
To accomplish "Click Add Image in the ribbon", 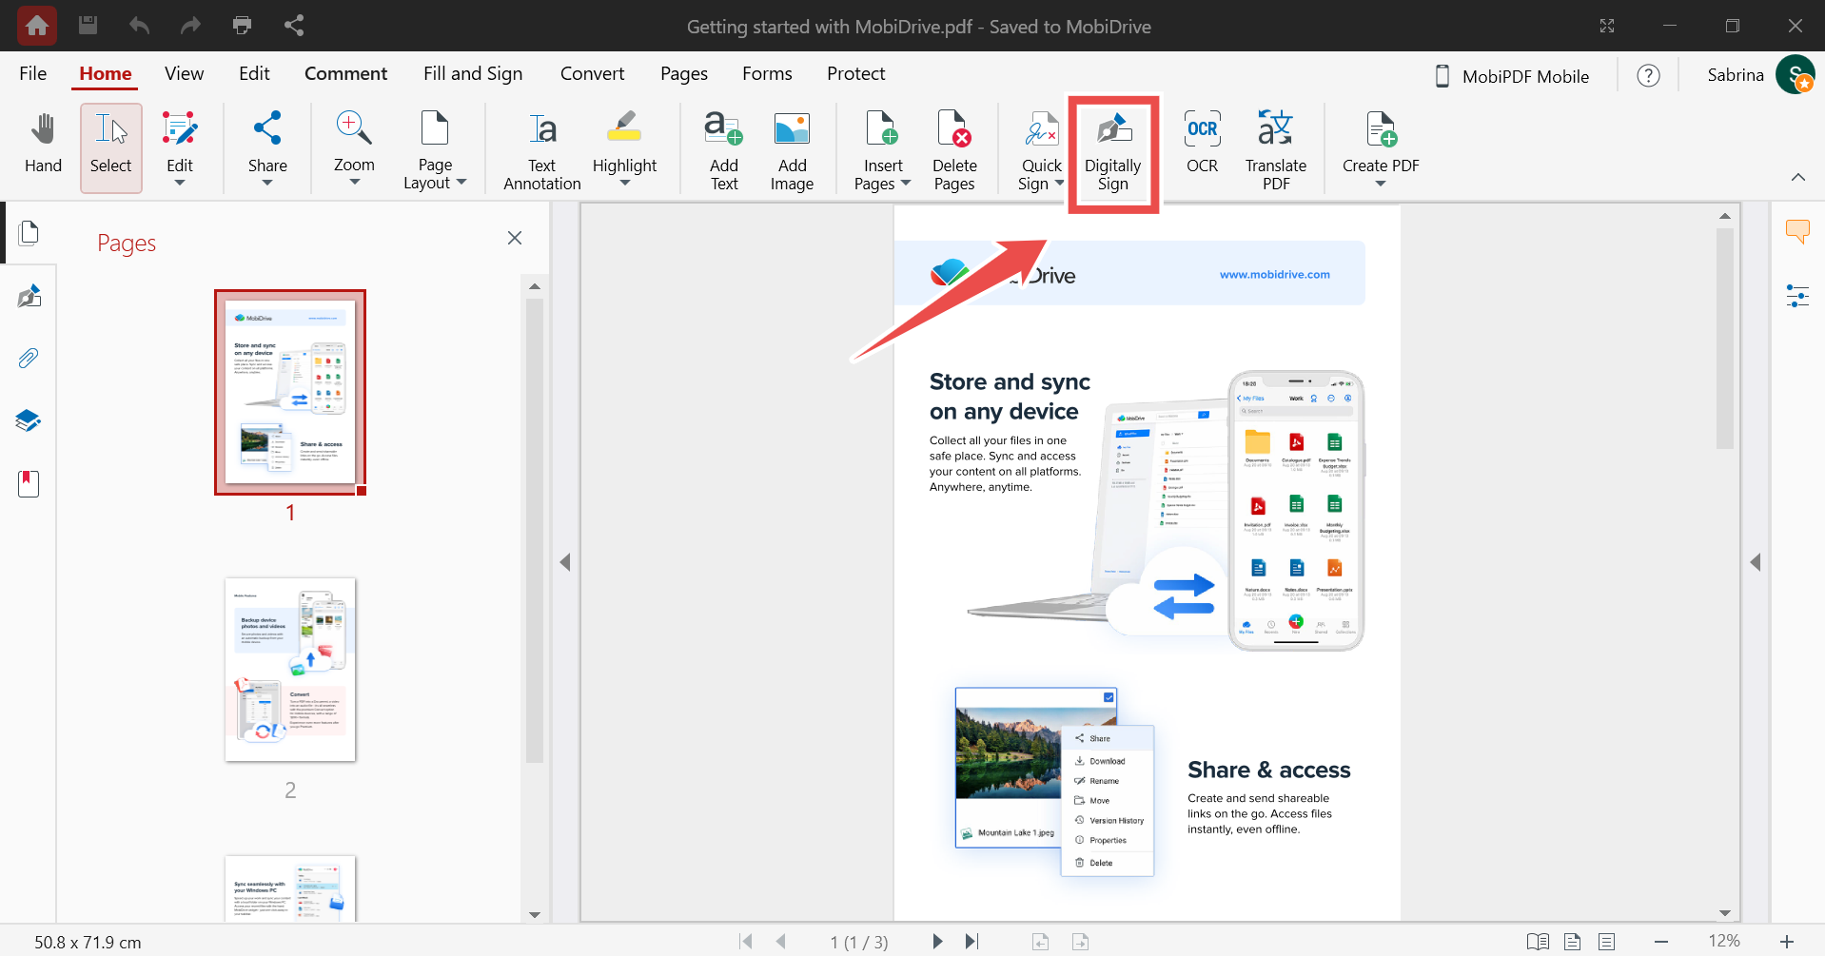I will [x=792, y=149].
